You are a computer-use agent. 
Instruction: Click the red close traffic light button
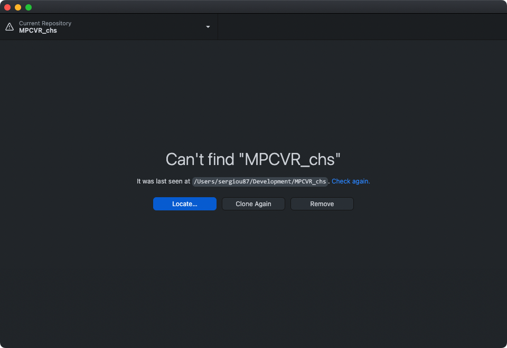[7, 7]
